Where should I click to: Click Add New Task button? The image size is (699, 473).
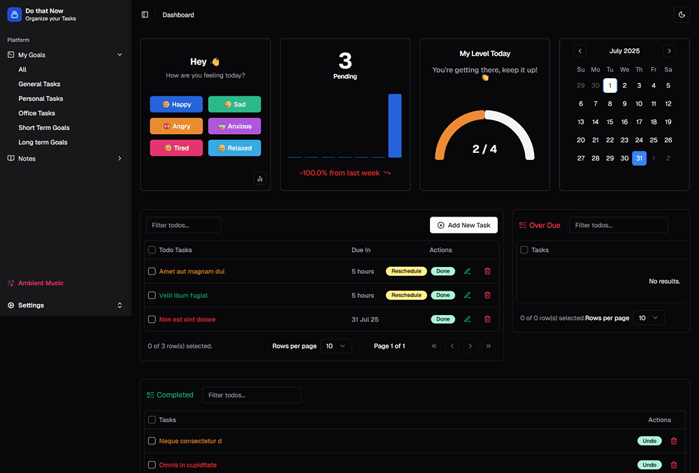click(x=463, y=225)
